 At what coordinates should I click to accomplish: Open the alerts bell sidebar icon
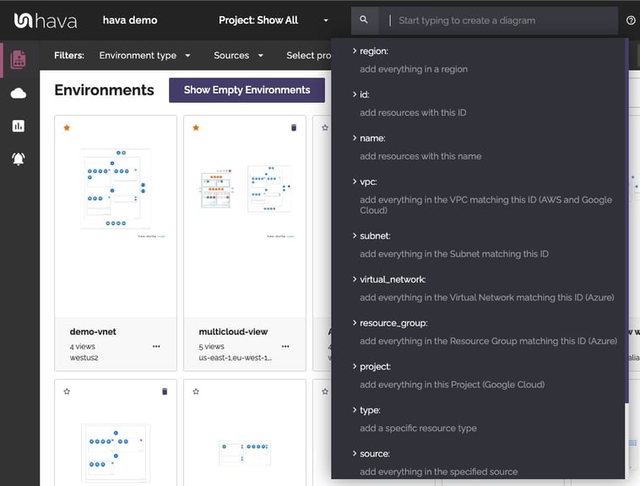(x=18, y=159)
